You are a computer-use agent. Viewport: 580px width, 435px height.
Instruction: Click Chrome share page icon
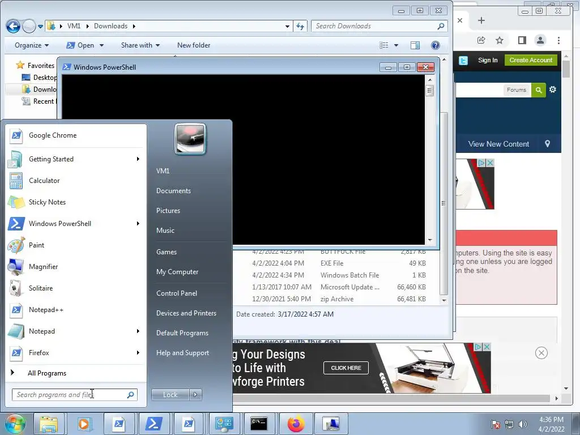(x=481, y=40)
